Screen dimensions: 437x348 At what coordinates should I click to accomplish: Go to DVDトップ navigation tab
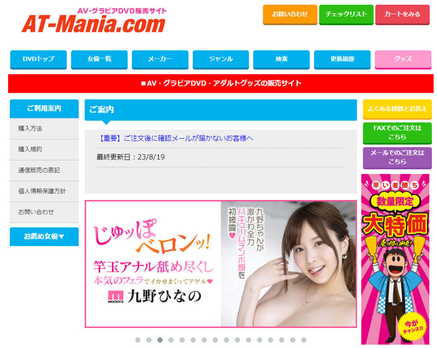point(38,59)
